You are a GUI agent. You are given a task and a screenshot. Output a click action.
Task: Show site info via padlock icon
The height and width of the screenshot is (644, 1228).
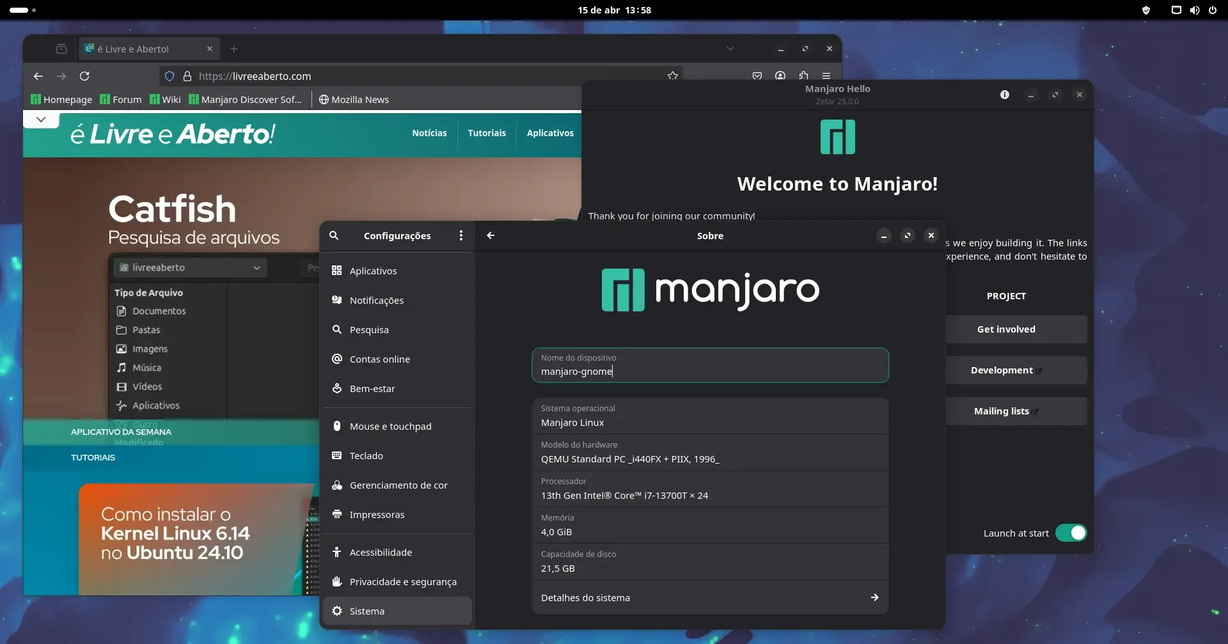click(187, 76)
